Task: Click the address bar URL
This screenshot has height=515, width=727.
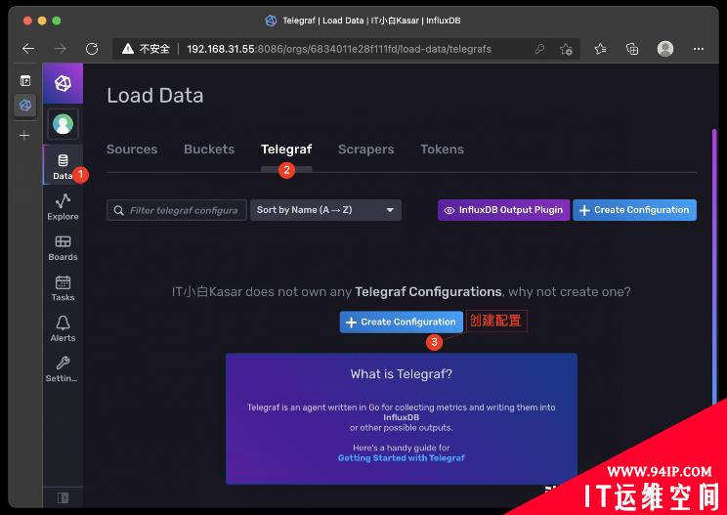Action: tap(339, 49)
